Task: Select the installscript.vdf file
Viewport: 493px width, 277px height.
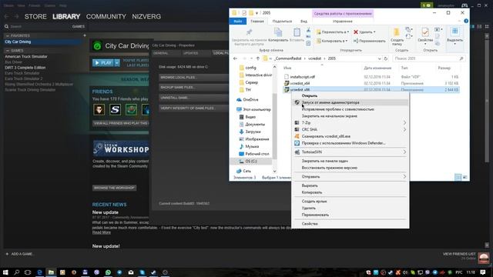Action: [x=302, y=77]
